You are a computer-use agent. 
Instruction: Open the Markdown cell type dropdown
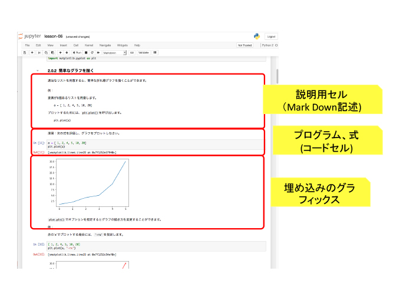[x=114, y=52]
